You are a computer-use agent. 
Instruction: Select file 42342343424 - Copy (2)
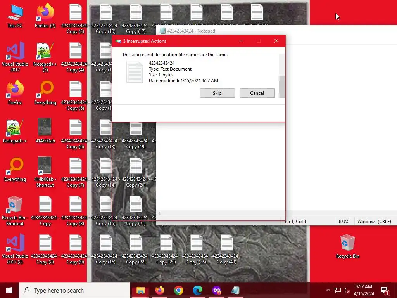pos(45,249)
